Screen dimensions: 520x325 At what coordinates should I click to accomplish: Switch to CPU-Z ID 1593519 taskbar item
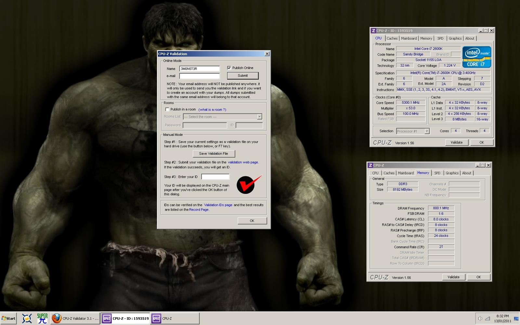pos(125,318)
